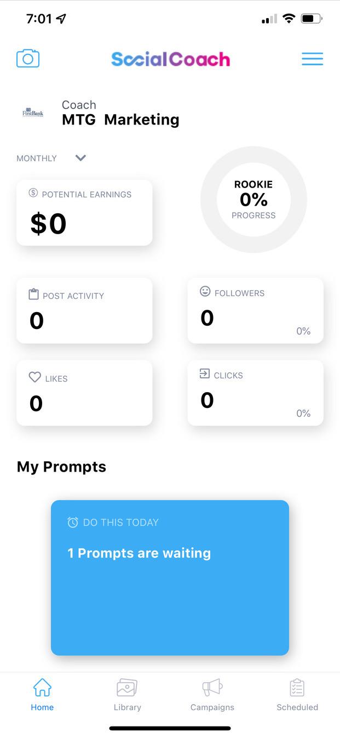340x737 pixels.
Task: Tap the smiley icon on Followers
Action: coord(205,292)
